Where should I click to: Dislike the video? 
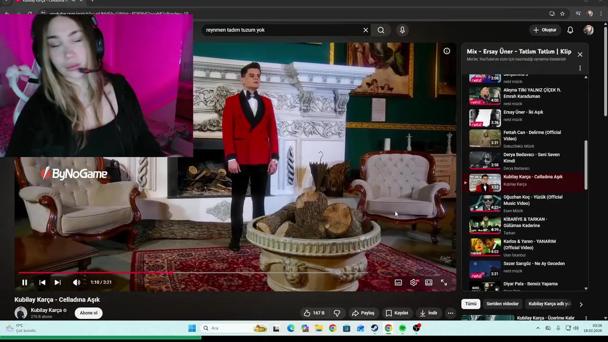click(337, 313)
